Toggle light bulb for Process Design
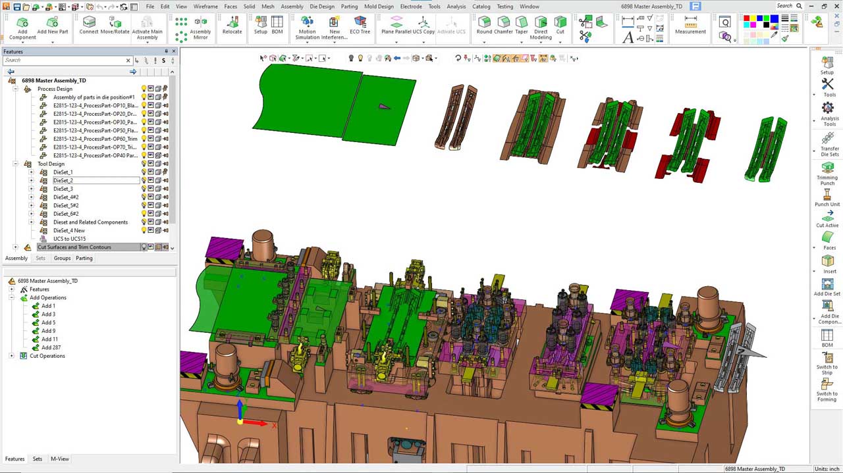843x473 pixels. [x=144, y=89]
